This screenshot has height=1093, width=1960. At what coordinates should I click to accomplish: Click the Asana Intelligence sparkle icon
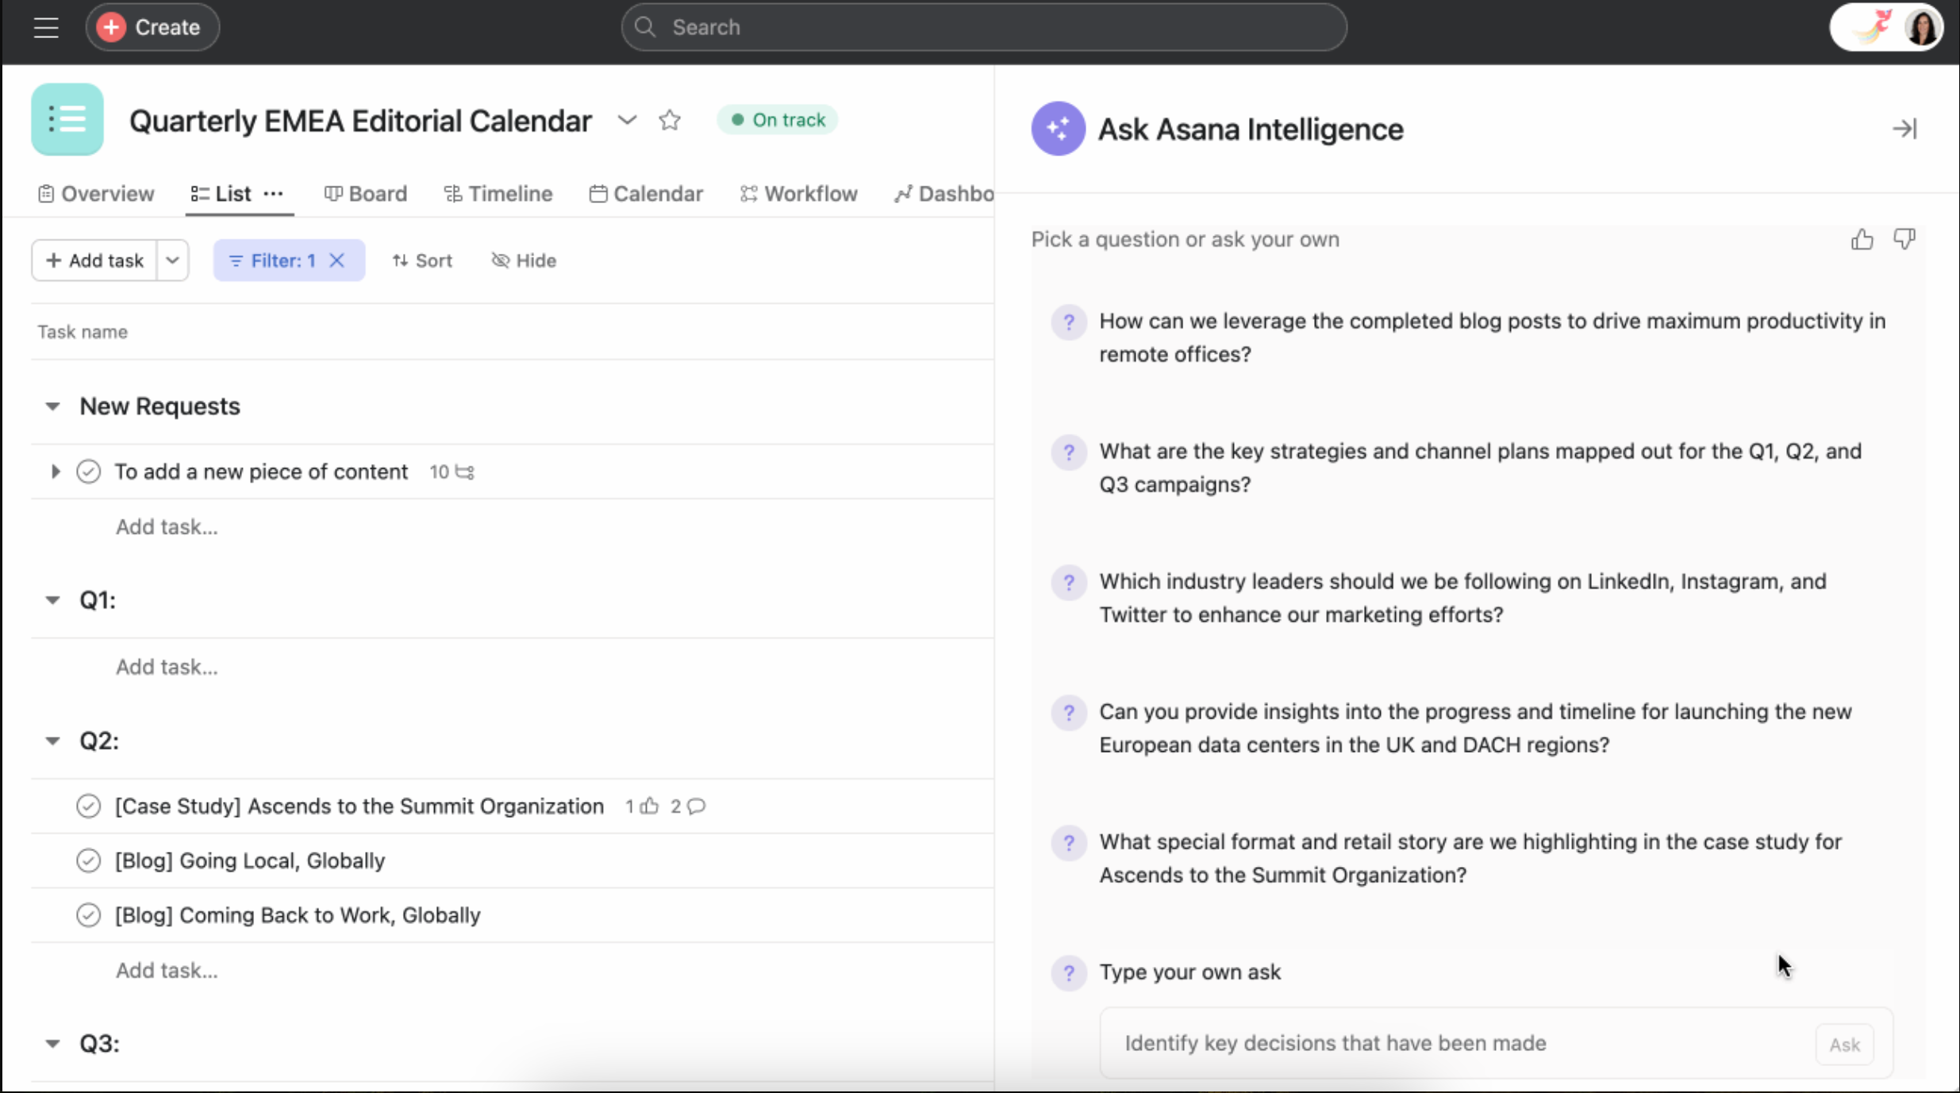pos(1058,128)
